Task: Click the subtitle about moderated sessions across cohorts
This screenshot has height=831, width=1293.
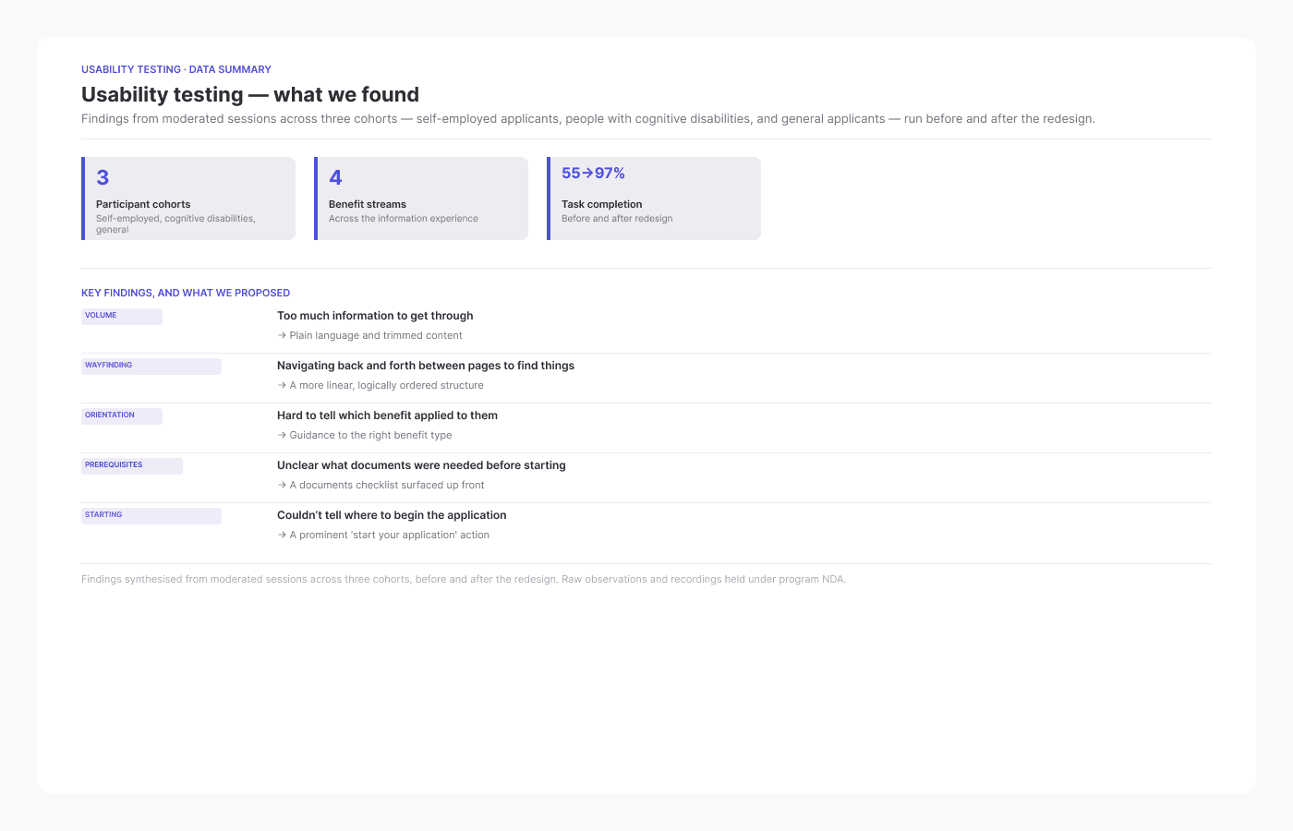Action: [588, 119]
